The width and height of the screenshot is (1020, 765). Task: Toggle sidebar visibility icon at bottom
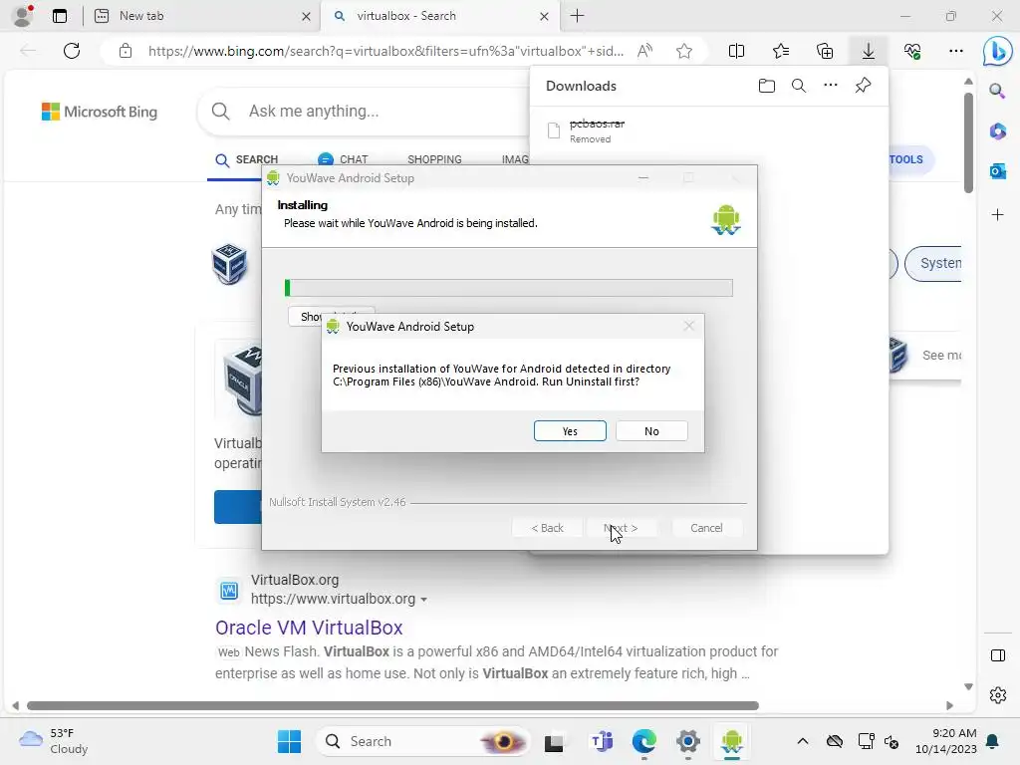pyautogui.click(x=997, y=655)
